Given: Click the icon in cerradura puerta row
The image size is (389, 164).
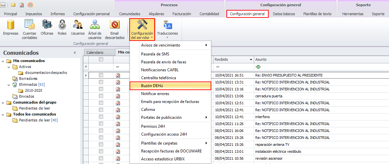Looking at the screenshot, I should [x=118, y=96].
